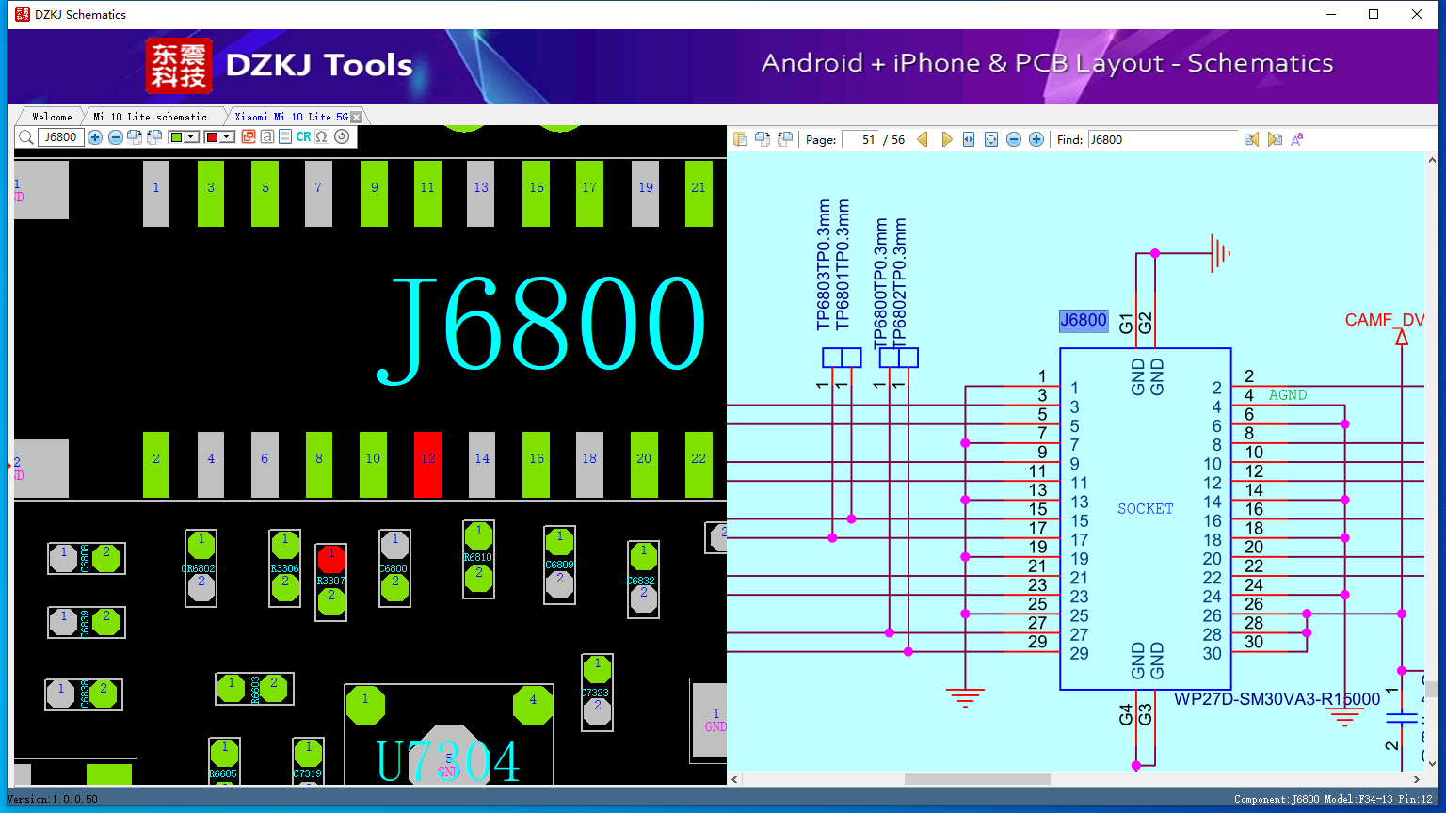The height and width of the screenshot is (813, 1446).
Task: Go to next schematic page arrow
Action: tap(946, 139)
